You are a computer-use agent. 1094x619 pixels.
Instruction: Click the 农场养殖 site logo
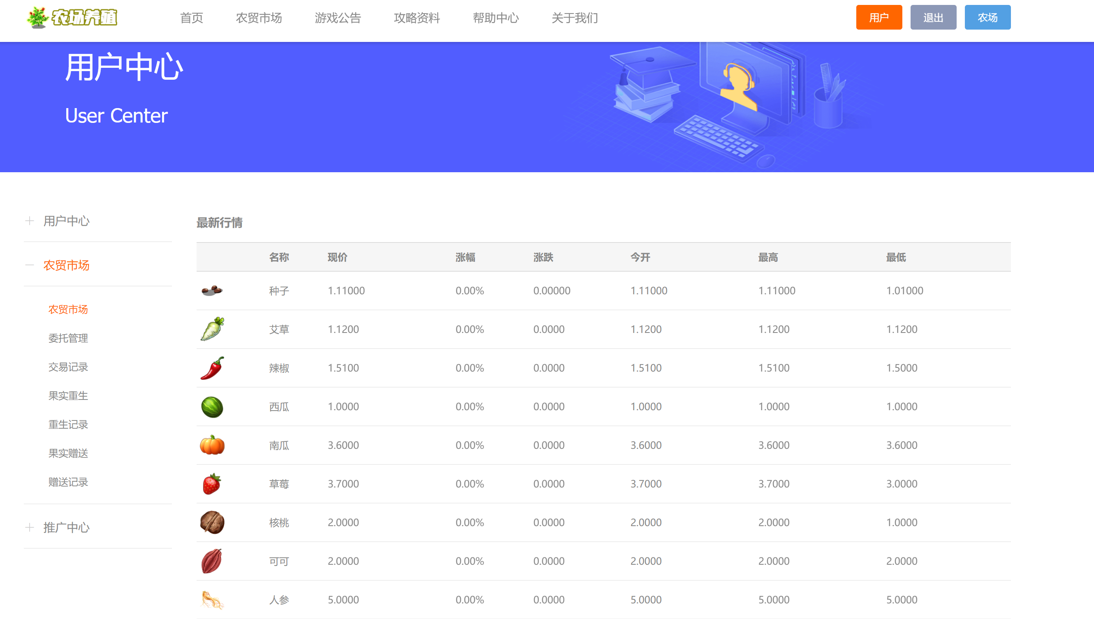coord(72,18)
